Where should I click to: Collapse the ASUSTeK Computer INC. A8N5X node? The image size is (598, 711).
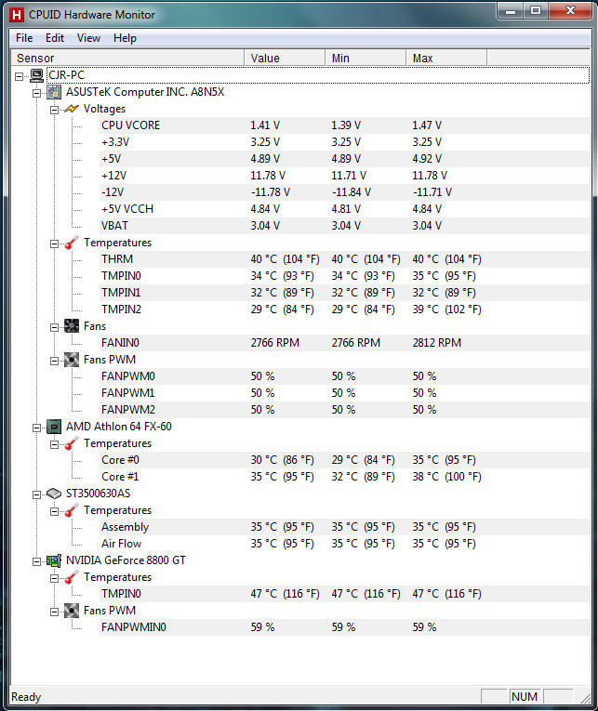[37, 93]
